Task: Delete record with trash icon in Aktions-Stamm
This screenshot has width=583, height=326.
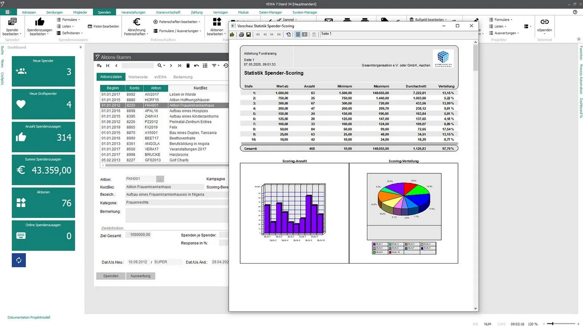Action: pyautogui.click(x=188, y=66)
